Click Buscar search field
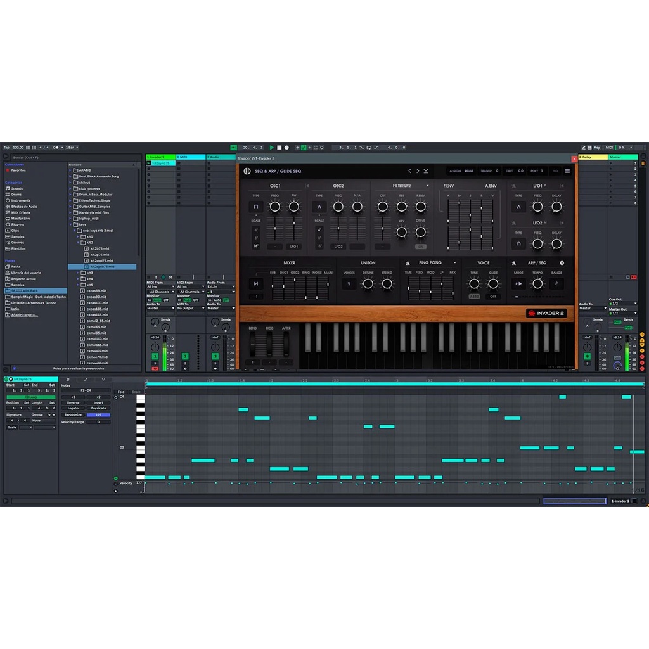The image size is (649, 649). click(75, 157)
